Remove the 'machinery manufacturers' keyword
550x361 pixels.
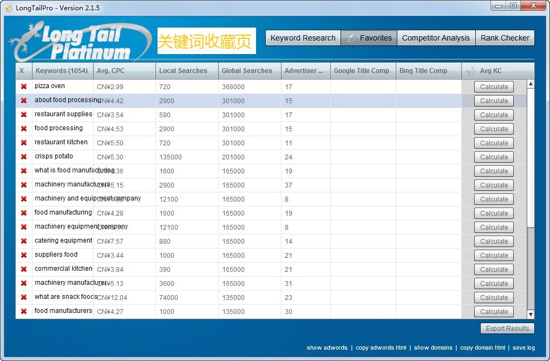(x=24, y=184)
